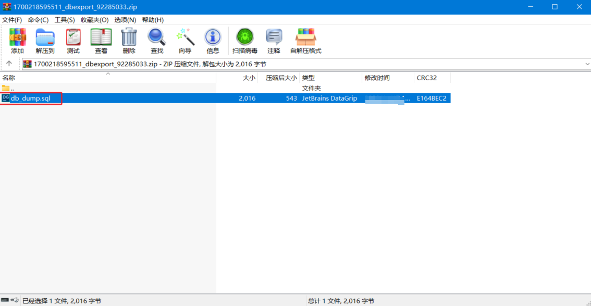Click status text 已经选择 1 文件
The height and width of the screenshot is (306, 591).
pos(62,301)
